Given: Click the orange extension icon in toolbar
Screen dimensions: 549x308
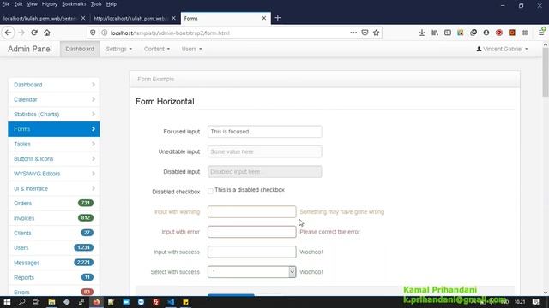Looking at the screenshot, I should 512,33.
